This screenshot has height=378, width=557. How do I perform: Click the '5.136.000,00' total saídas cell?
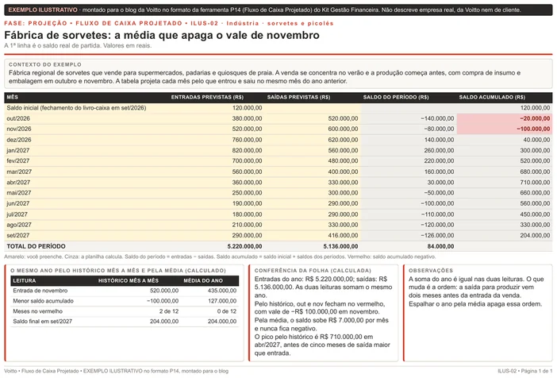coord(340,246)
